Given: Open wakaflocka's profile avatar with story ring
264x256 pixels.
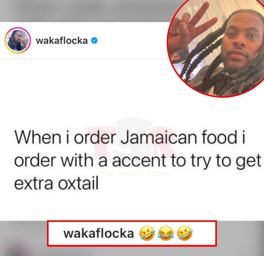Looking at the screenshot, I should coord(18,40).
